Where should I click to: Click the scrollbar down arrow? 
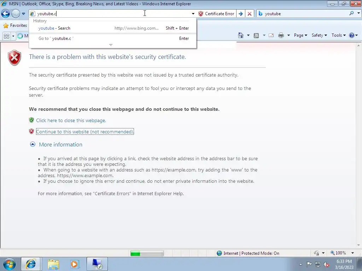point(358,245)
